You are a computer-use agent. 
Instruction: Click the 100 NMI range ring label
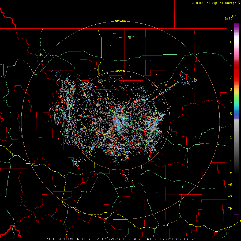(120, 21)
